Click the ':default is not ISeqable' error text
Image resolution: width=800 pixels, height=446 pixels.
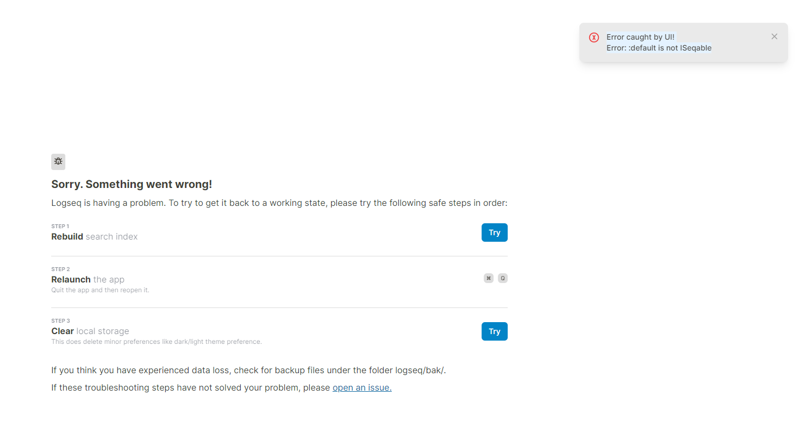coord(659,48)
